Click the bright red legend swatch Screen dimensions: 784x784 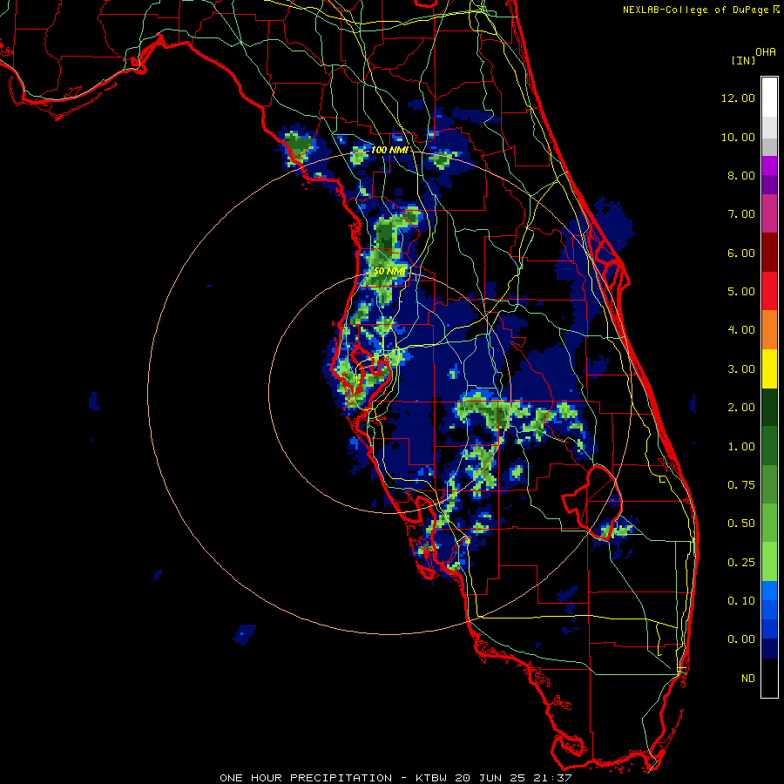coord(769,291)
